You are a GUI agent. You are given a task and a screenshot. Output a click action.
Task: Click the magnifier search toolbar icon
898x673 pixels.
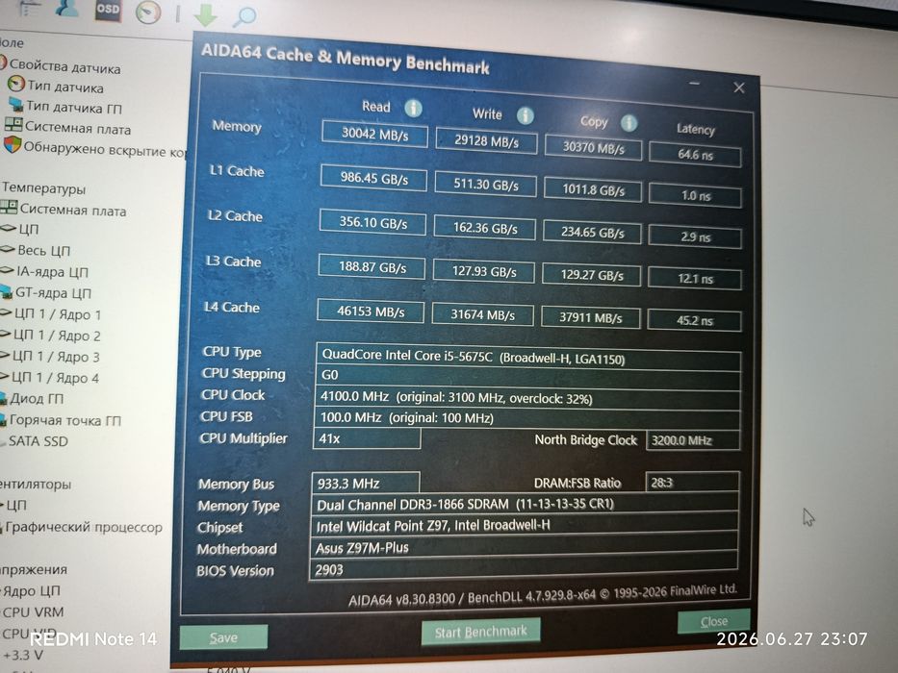coord(244,16)
